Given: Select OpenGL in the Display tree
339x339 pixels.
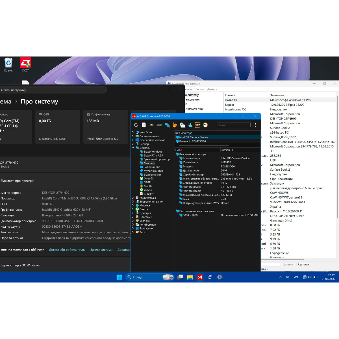Looking at the screenshot, I should (x=149, y=179).
